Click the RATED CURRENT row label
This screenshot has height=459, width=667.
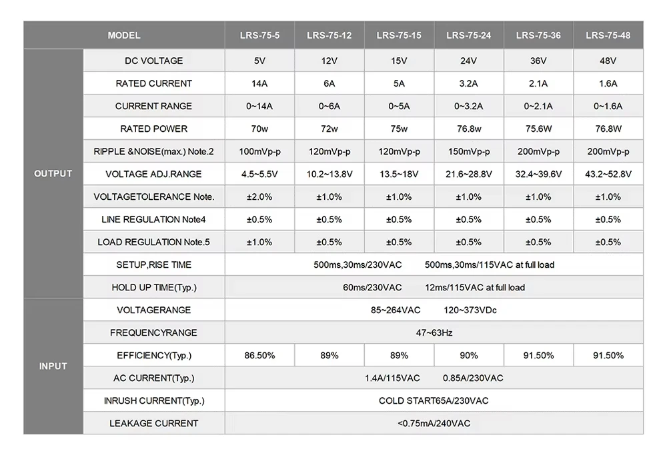pyautogui.click(x=154, y=83)
